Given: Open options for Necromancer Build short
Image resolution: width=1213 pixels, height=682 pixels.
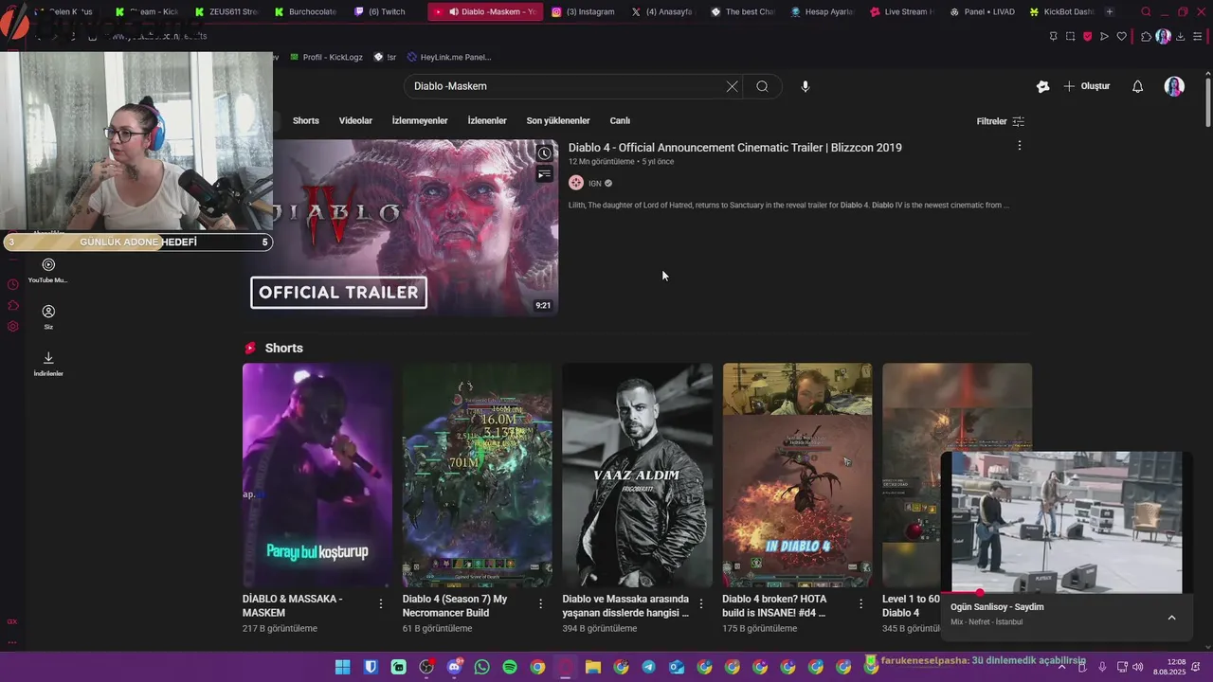Looking at the screenshot, I should click(541, 603).
